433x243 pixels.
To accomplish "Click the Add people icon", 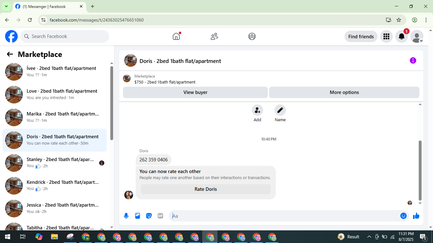I will pos(257,110).
